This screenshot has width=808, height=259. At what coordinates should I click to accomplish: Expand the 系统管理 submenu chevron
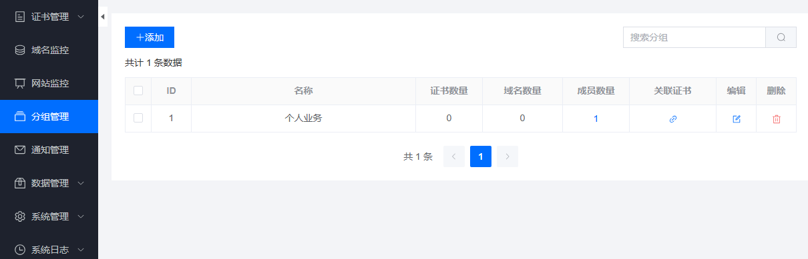tap(81, 216)
